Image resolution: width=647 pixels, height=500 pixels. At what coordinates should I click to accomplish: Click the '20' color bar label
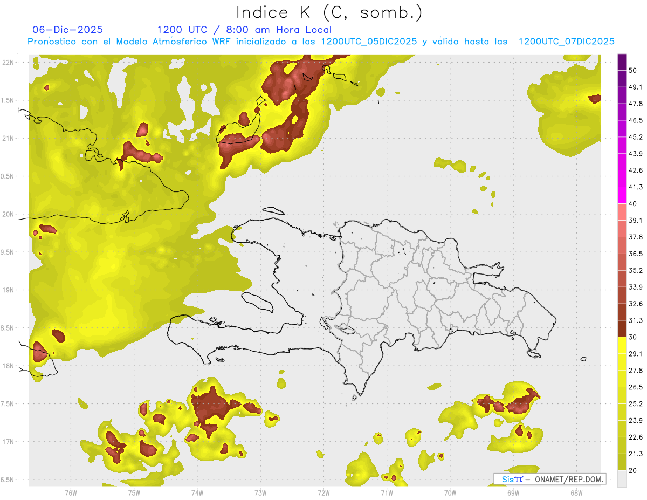(x=633, y=470)
